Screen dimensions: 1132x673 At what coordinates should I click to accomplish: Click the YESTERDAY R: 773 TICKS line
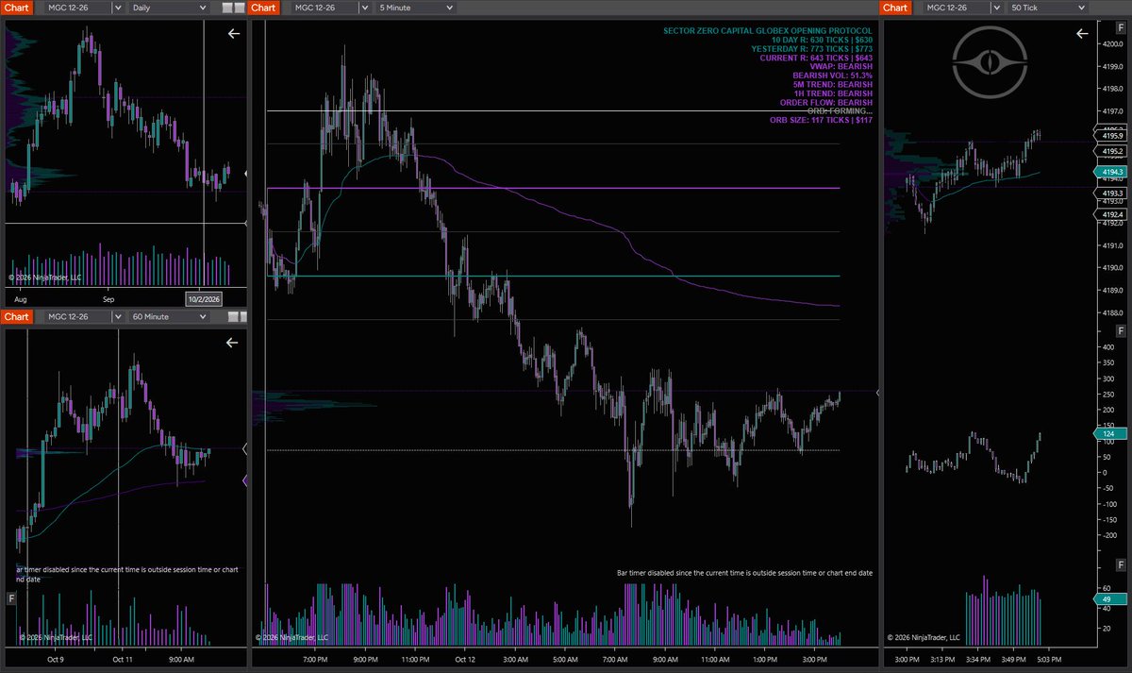coord(812,49)
